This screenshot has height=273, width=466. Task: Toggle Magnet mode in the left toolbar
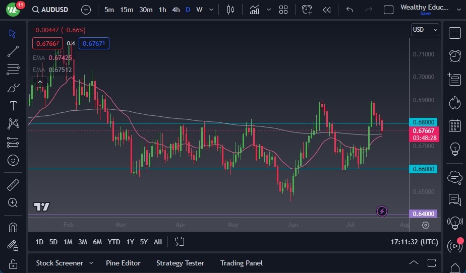pyautogui.click(x=13, y=227)
